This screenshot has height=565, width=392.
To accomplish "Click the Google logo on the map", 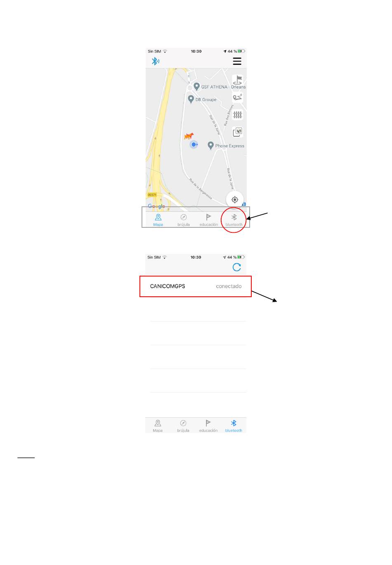I will [156, 206].
